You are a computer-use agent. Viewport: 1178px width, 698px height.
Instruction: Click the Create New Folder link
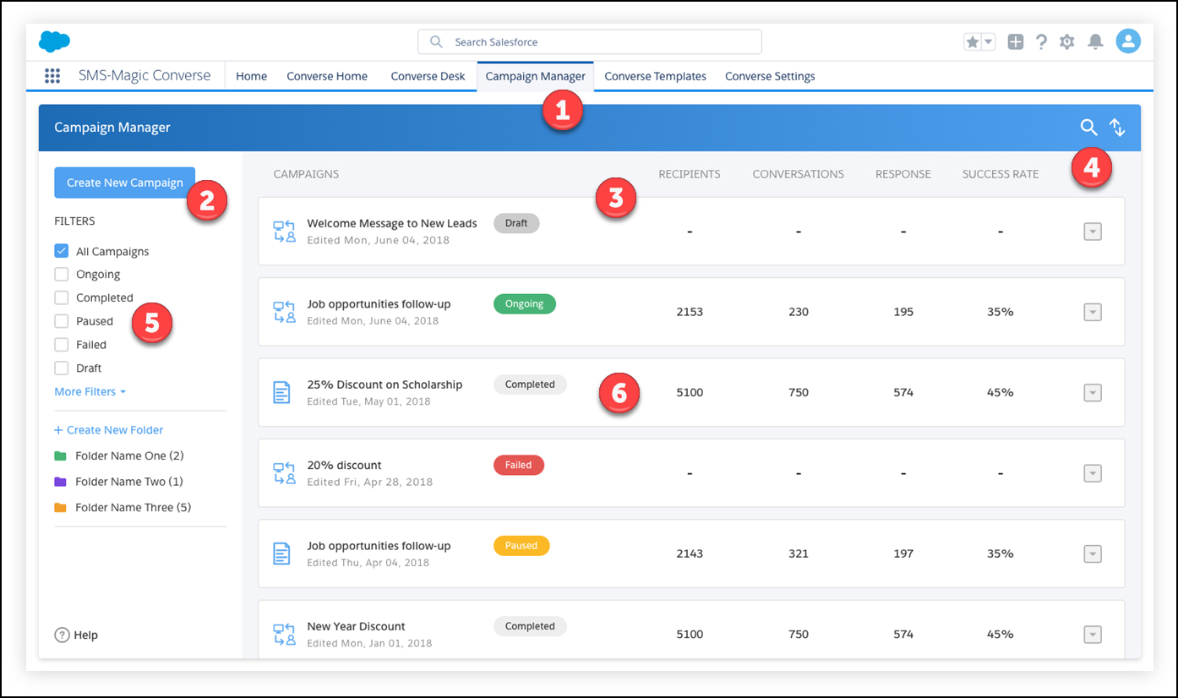click(109, 430)
